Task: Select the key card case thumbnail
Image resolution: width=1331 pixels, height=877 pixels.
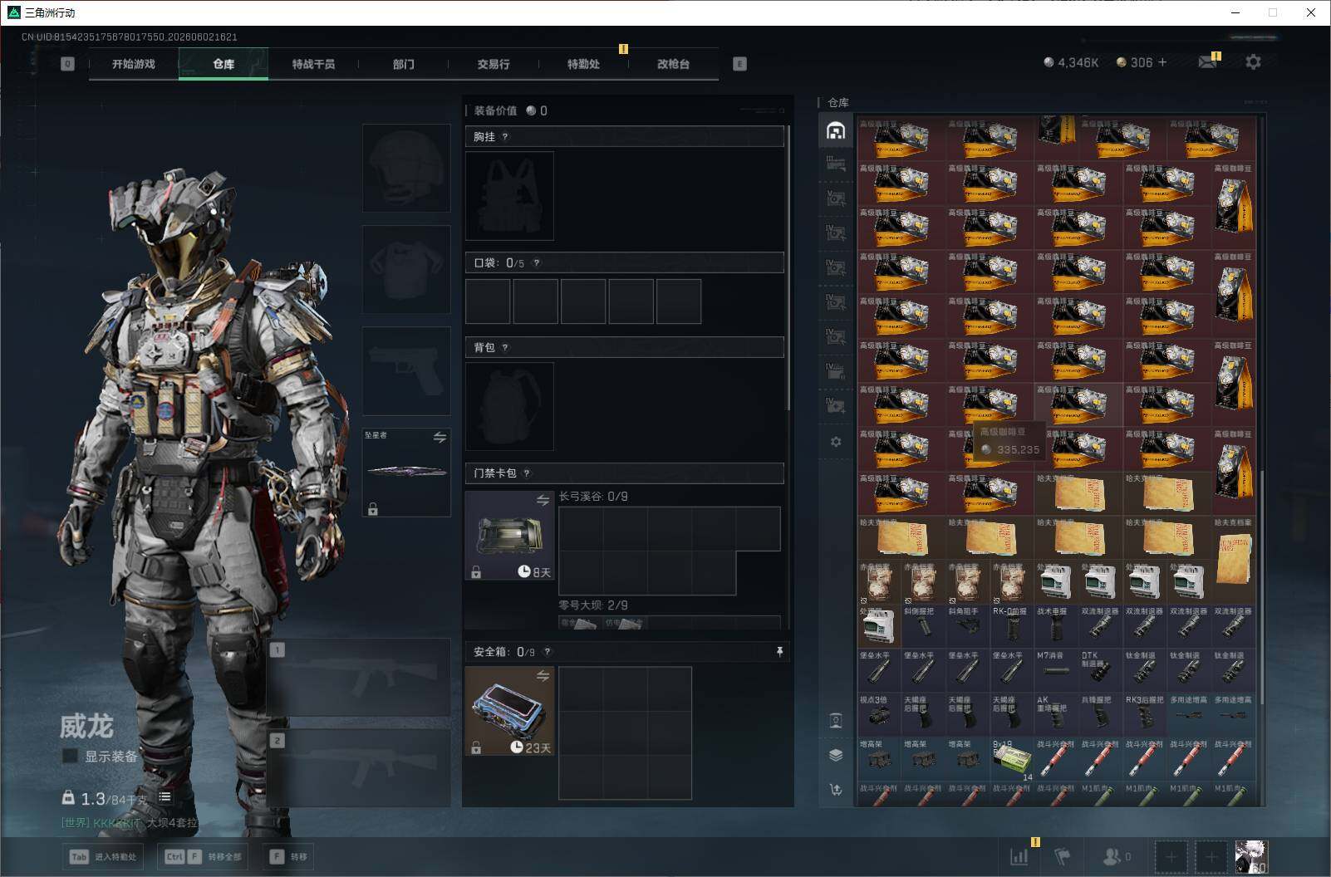Action: tap(509, 535)
